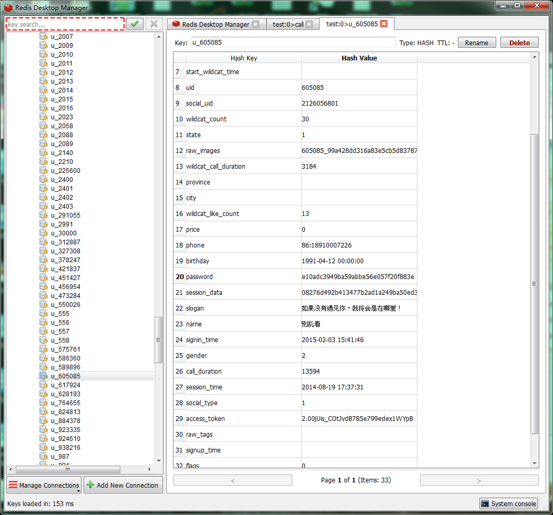Click hash table scrollbar down arrow
553x515 pixels.
click(x=534, y=463)
